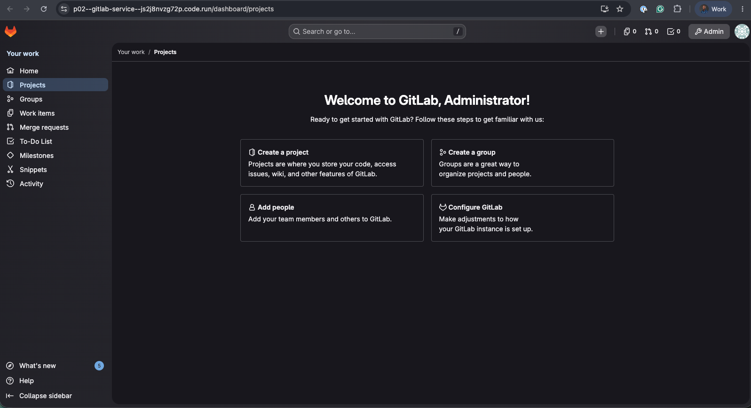Viewport: 751px width, 408px height.
Task: Click the Search or go to field
Action: pos(377,31)
